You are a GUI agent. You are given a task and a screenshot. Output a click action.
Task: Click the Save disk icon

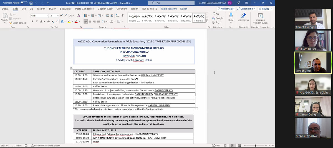coord(31,3)
